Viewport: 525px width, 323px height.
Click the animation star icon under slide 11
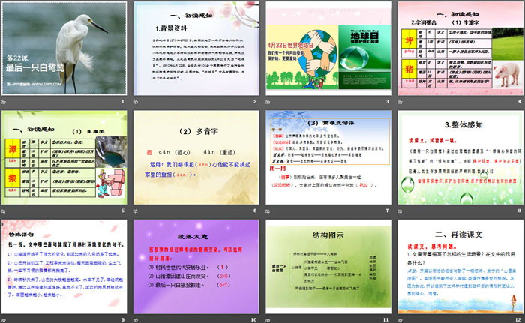[268, 320]
